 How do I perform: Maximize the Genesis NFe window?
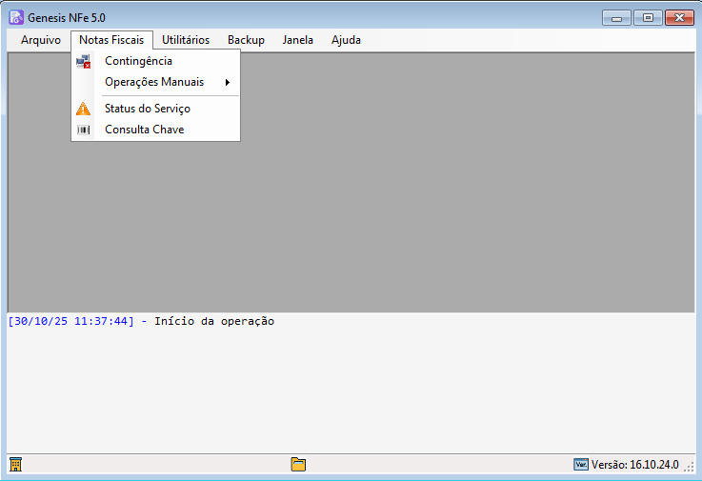(x=647, y=17)
